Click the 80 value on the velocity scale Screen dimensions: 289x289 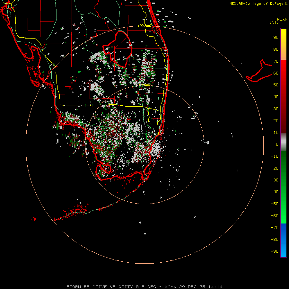tap(276, 49)
